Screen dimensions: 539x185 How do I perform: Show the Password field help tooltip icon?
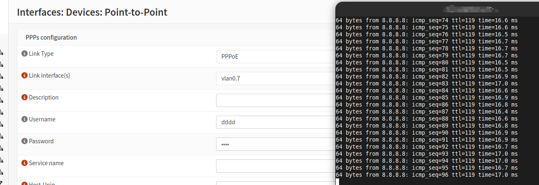point(24,141)
